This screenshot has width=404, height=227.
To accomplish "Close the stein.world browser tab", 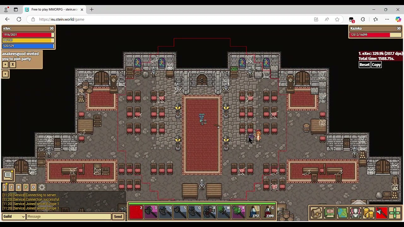I will (x=82, y=9).
